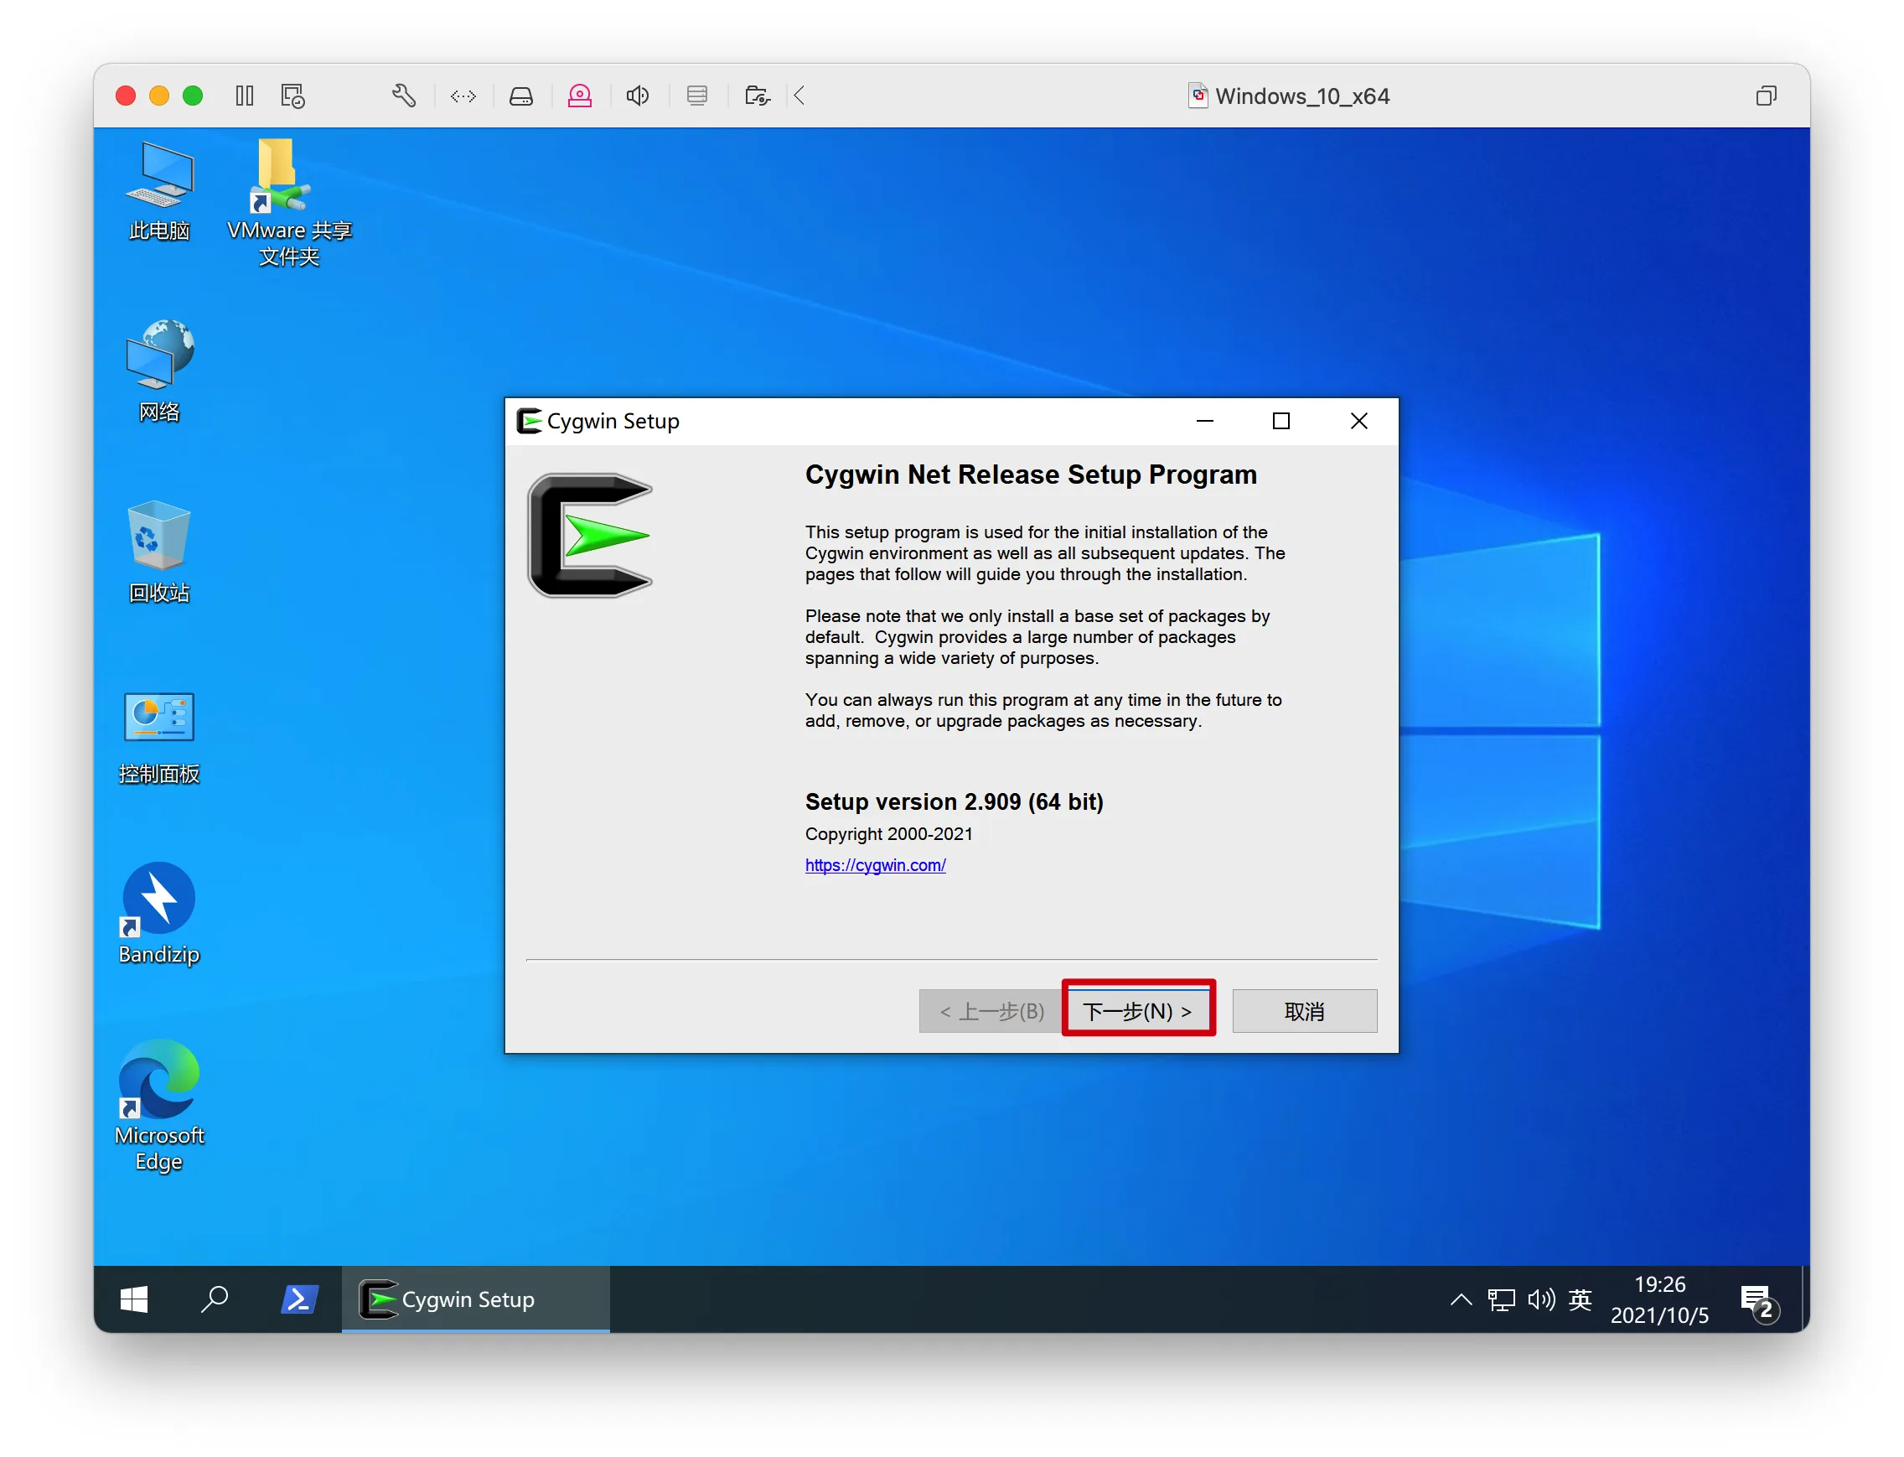Click the Cygwin icon in the dialog title bar
The height and width of the screenshot is (1457, 1904).
pyautogui.click(x=529, y=421)
